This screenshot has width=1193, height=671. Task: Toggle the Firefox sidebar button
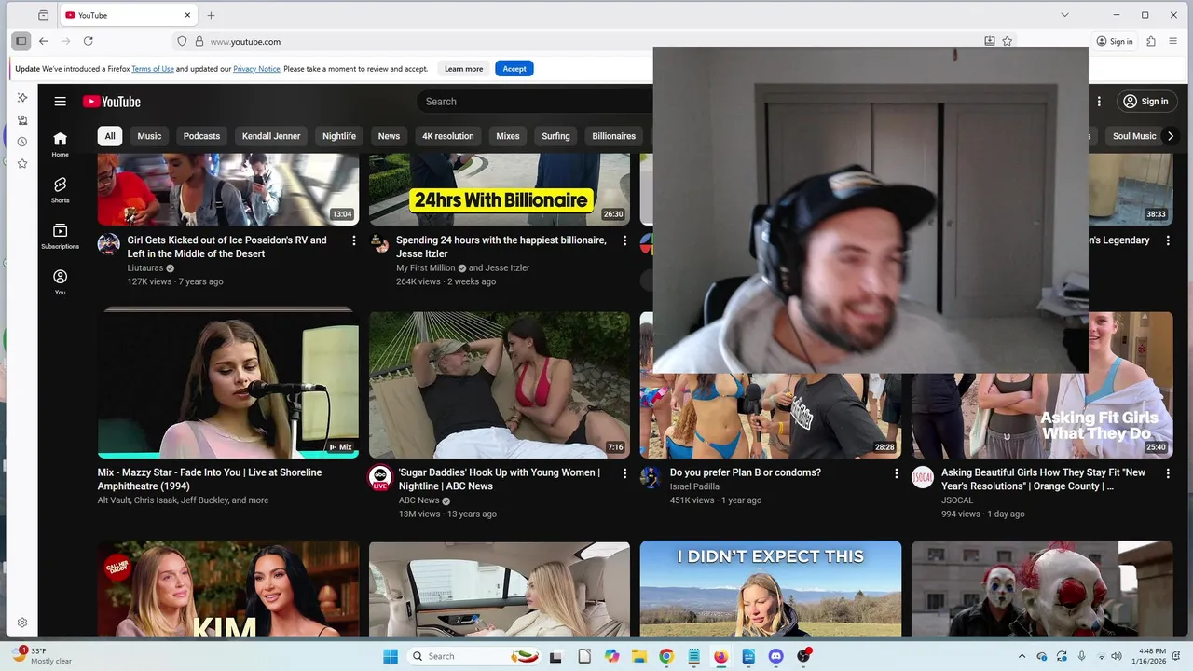[21, 41]
